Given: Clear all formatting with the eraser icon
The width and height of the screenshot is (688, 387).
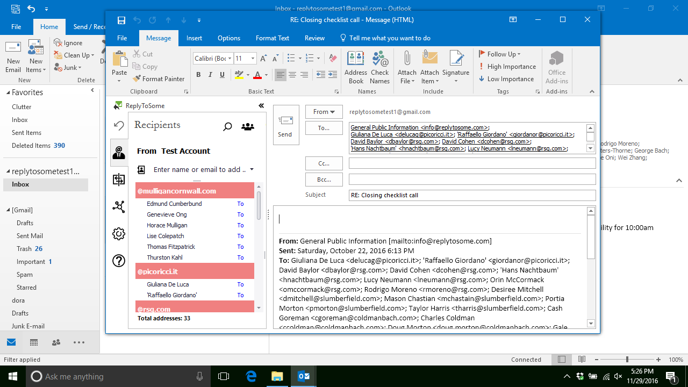Looking at the screenshot, I should (333, 58).
